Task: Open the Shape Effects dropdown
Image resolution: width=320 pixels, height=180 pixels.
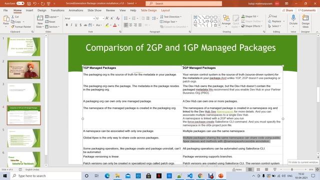Action: click(x=252, y=26)
